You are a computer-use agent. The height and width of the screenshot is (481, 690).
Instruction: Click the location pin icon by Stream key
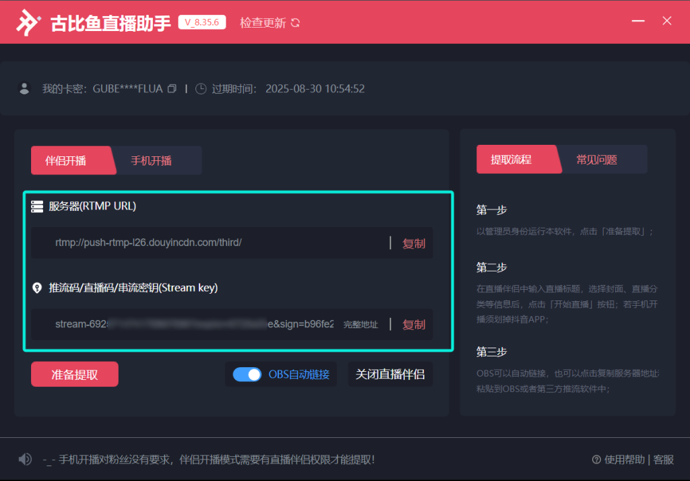[37, 288]
